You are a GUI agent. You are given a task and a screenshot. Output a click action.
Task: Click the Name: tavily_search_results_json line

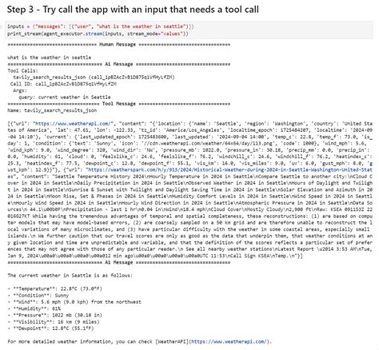coord(52,110)
